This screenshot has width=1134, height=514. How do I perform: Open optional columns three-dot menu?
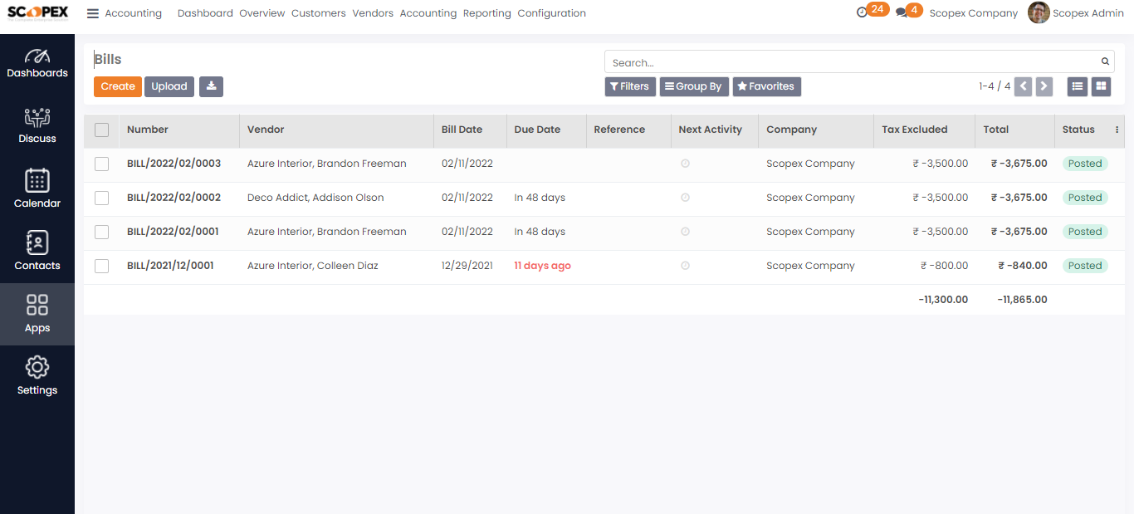[x=1117, y=130]
